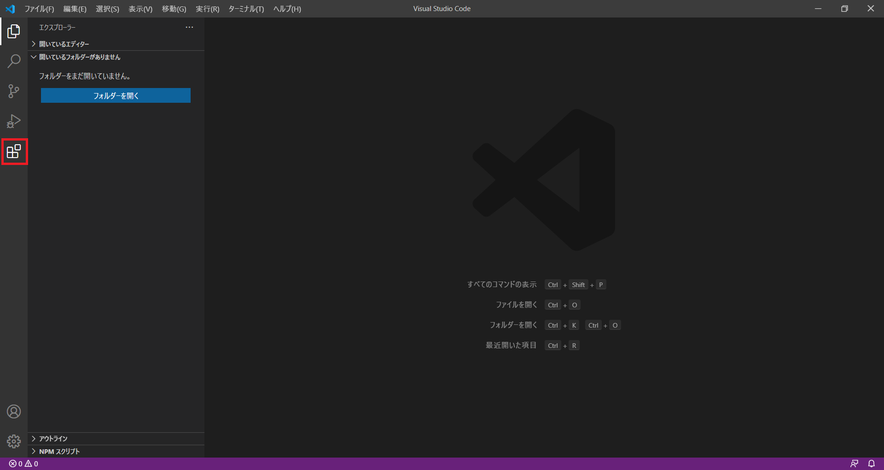Open the Source Control view icon
Image resolution: width=884 pixels, height=470 pixels.
[x=14, y=91]
